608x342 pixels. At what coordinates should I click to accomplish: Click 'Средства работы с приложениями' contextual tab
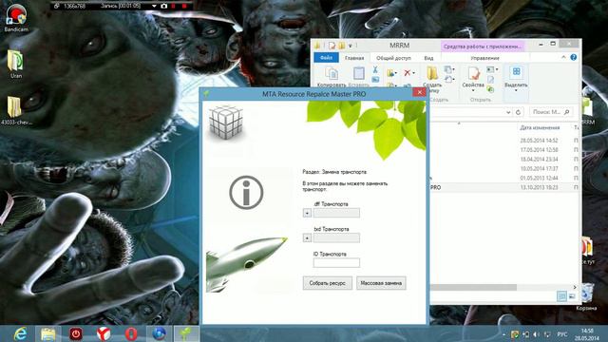pyautogui.click(x=482, y=47)
